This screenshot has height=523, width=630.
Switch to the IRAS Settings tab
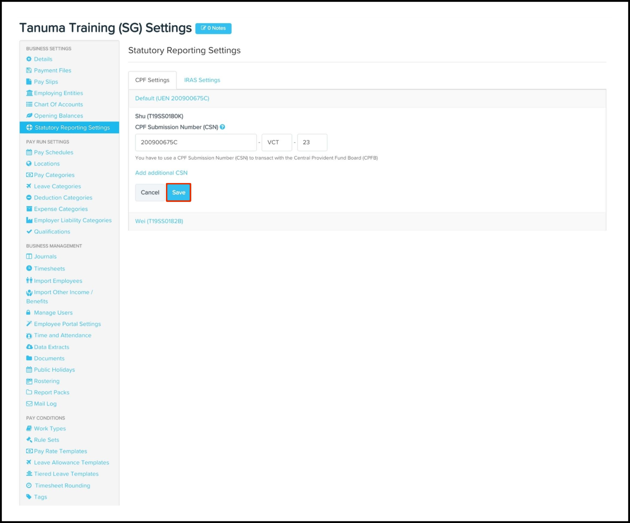pyautogui.click(x=202, y=80)
